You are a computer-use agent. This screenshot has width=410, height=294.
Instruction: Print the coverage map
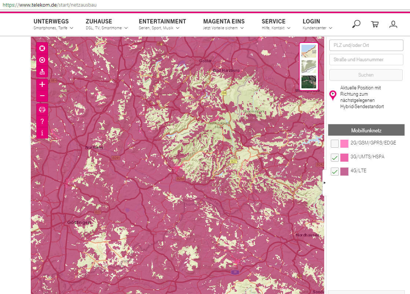(x=42, y=110)
